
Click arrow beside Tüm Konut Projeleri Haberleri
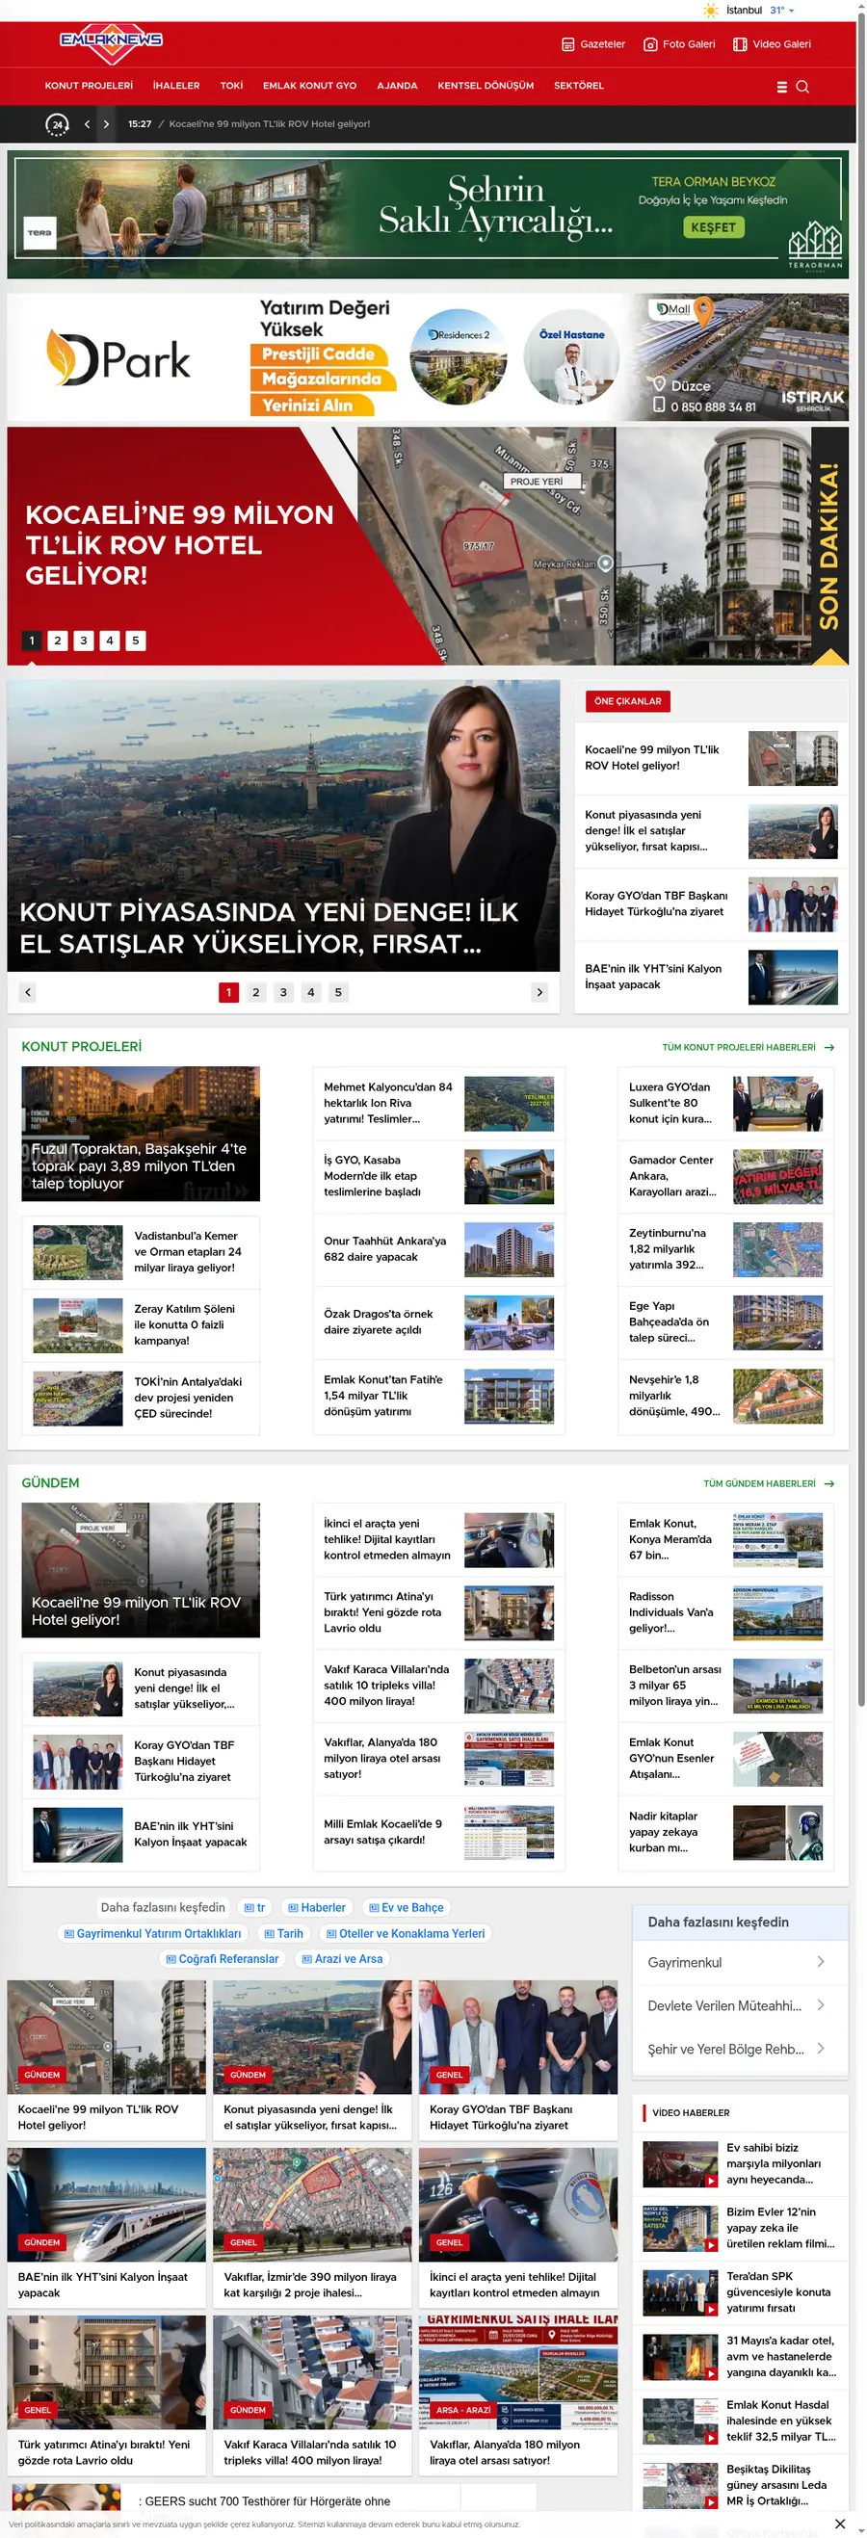coord(828,1047)
